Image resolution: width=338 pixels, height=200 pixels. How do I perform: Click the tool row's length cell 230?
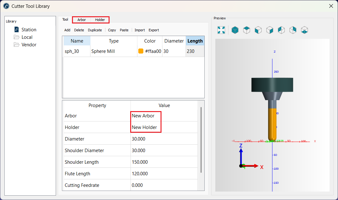(x=195, y=51)
